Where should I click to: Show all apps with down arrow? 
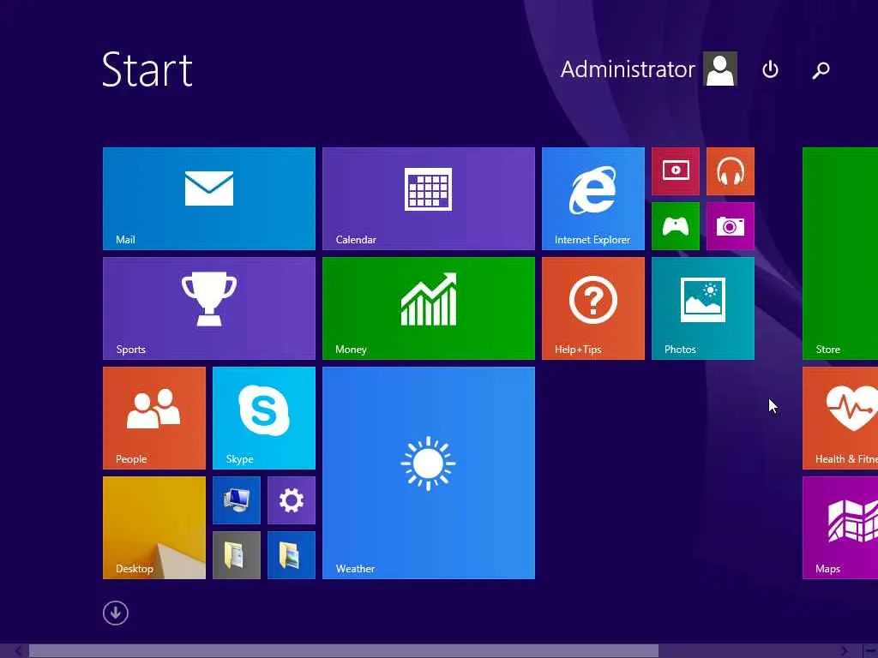(x=116, y=613)
